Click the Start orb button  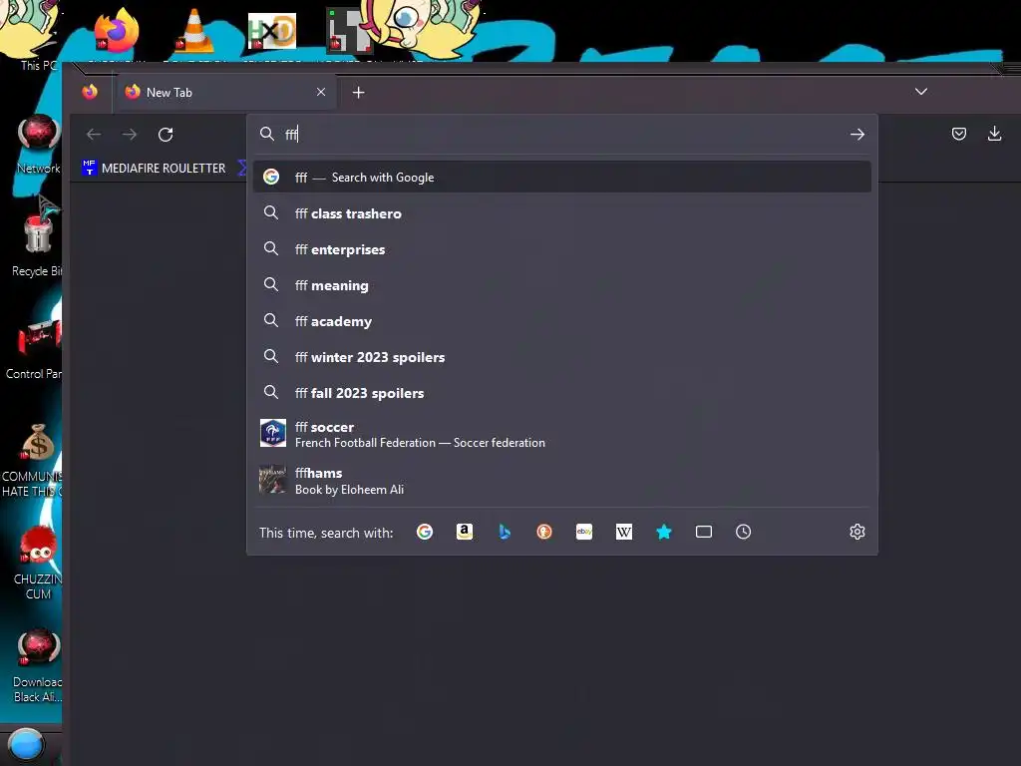27,744
